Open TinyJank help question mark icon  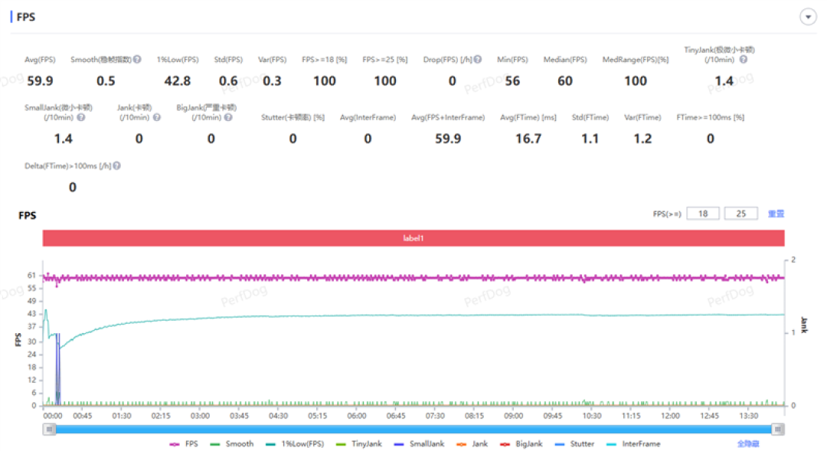743,60
